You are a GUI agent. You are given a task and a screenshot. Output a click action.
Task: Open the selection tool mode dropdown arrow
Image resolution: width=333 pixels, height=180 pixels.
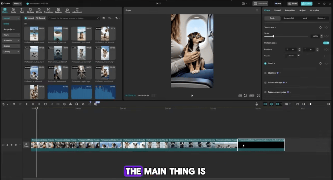point(7,104)
